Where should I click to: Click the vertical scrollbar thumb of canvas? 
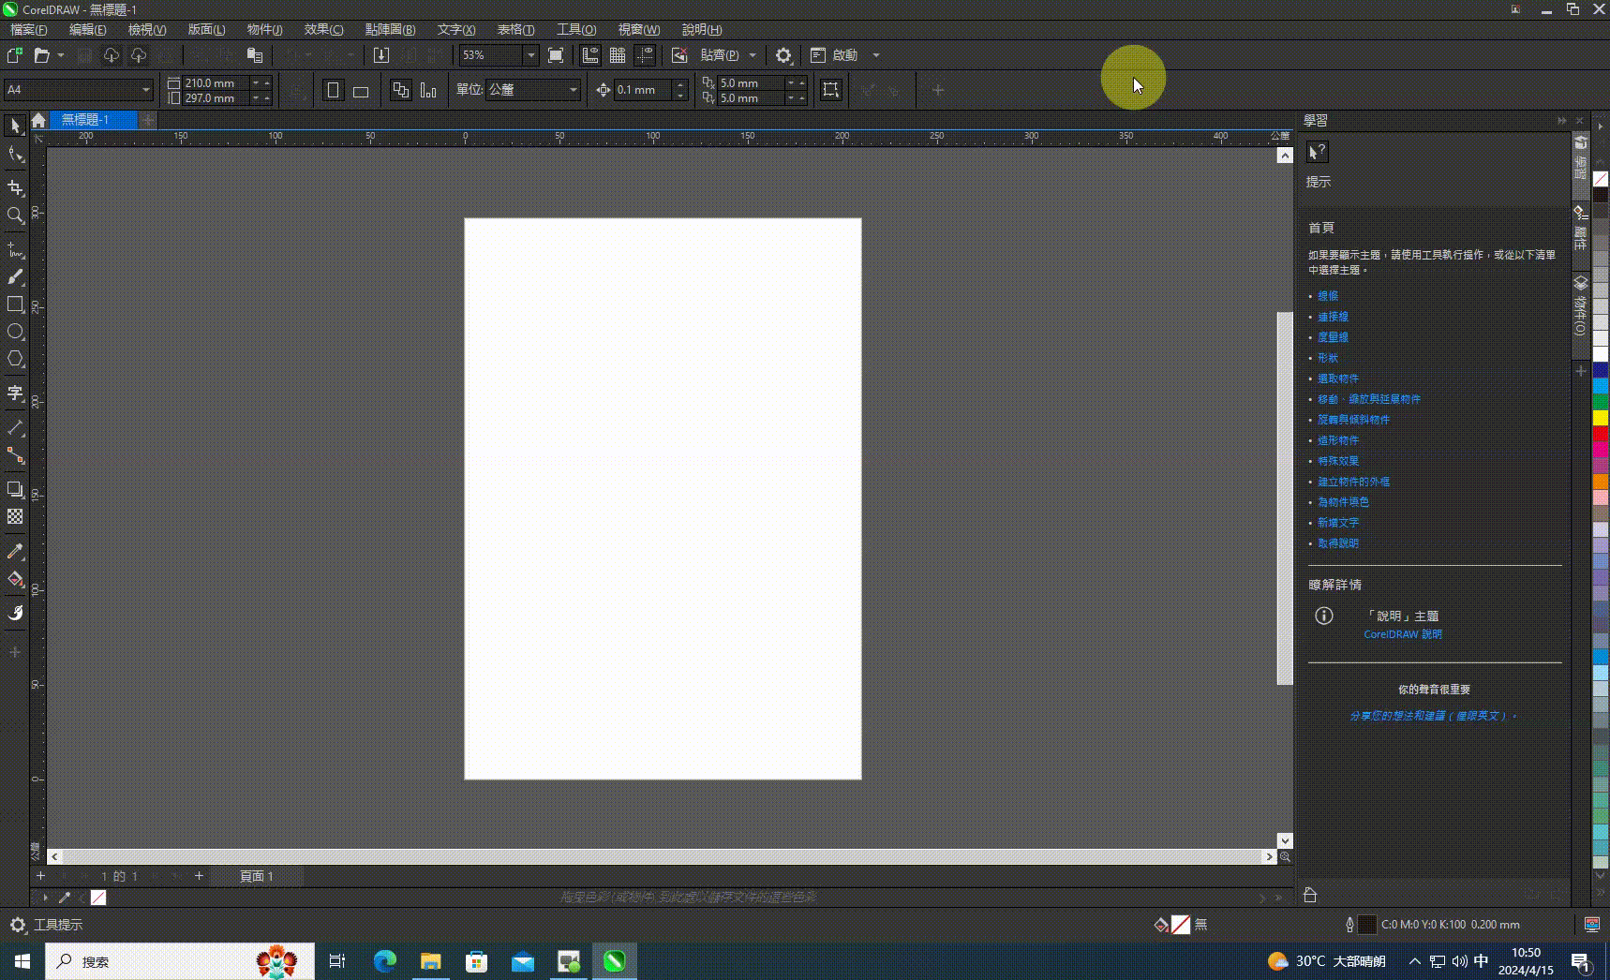tap(1285, 498)
